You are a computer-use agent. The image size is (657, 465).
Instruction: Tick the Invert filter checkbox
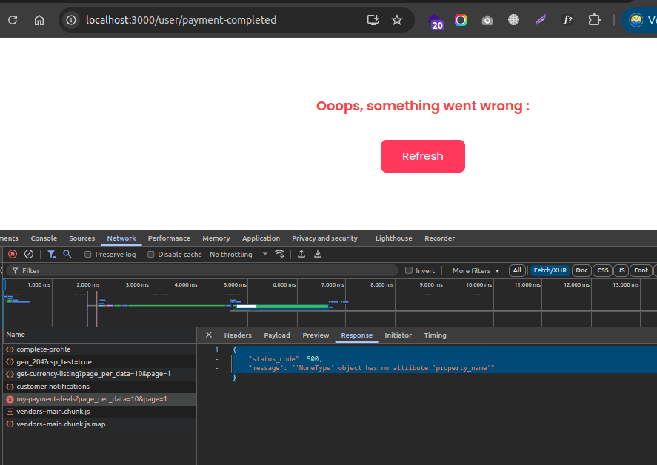[x=409, y=271]
